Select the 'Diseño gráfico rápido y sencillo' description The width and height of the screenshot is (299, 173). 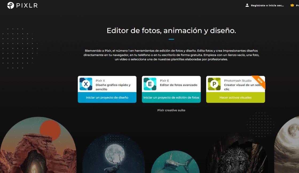[113, 87]
